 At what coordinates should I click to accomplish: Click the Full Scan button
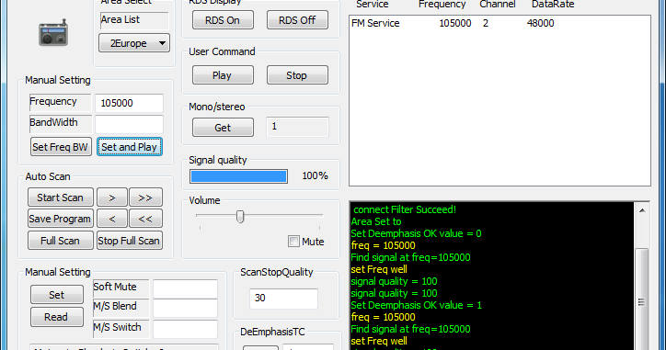(x=61, y=240)
